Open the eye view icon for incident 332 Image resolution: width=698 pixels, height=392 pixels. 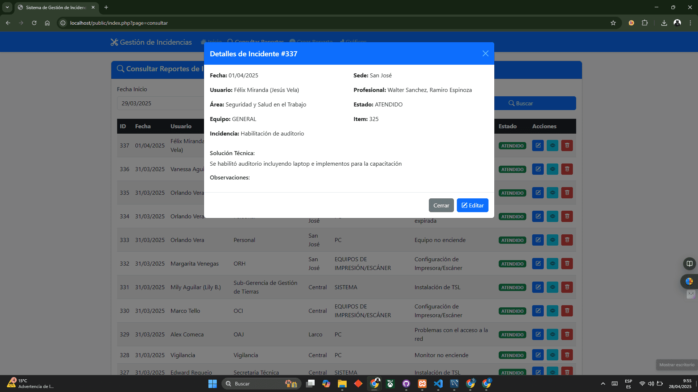coord(552,263)
